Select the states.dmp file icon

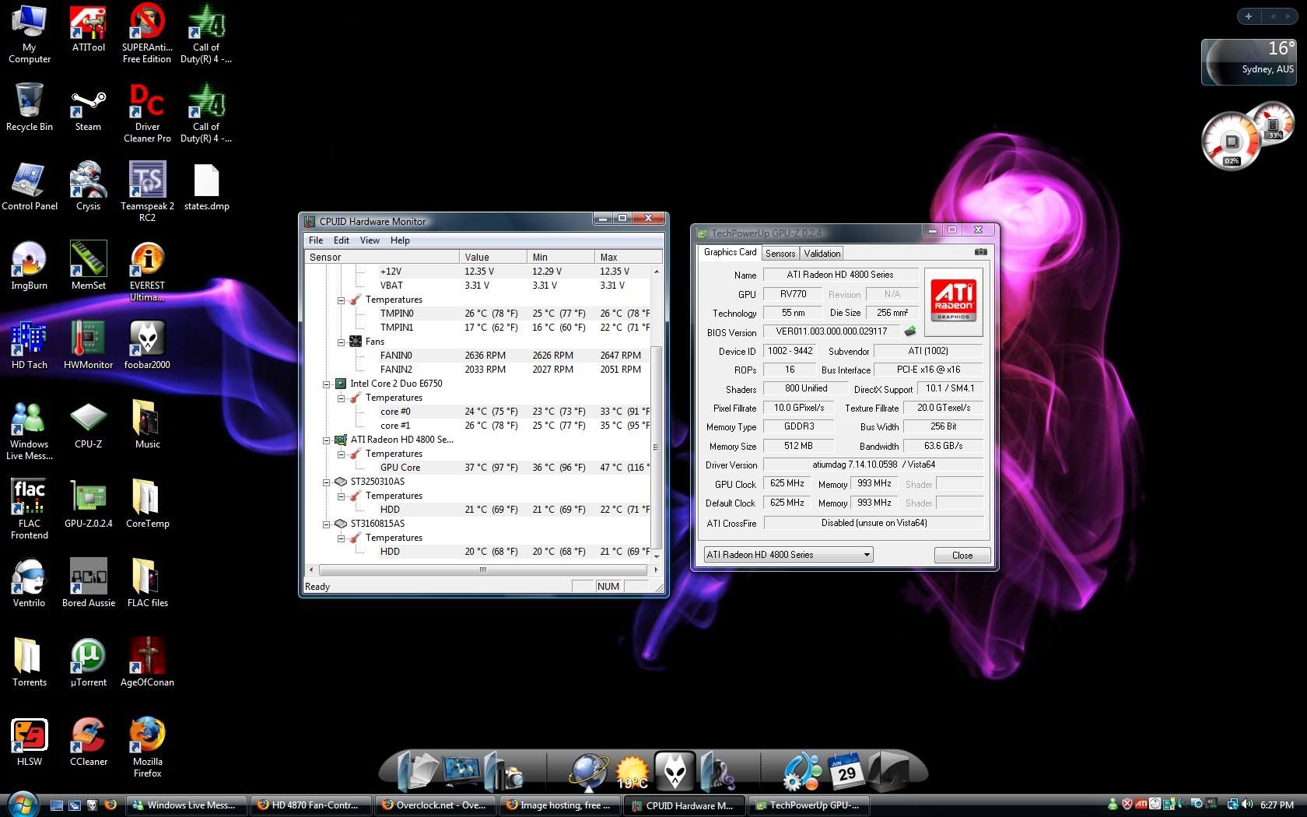(x=206, y=187)
